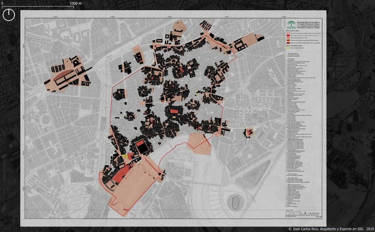Click the oval stadium south of river
375x232 pixels.
tap(235, 202)
